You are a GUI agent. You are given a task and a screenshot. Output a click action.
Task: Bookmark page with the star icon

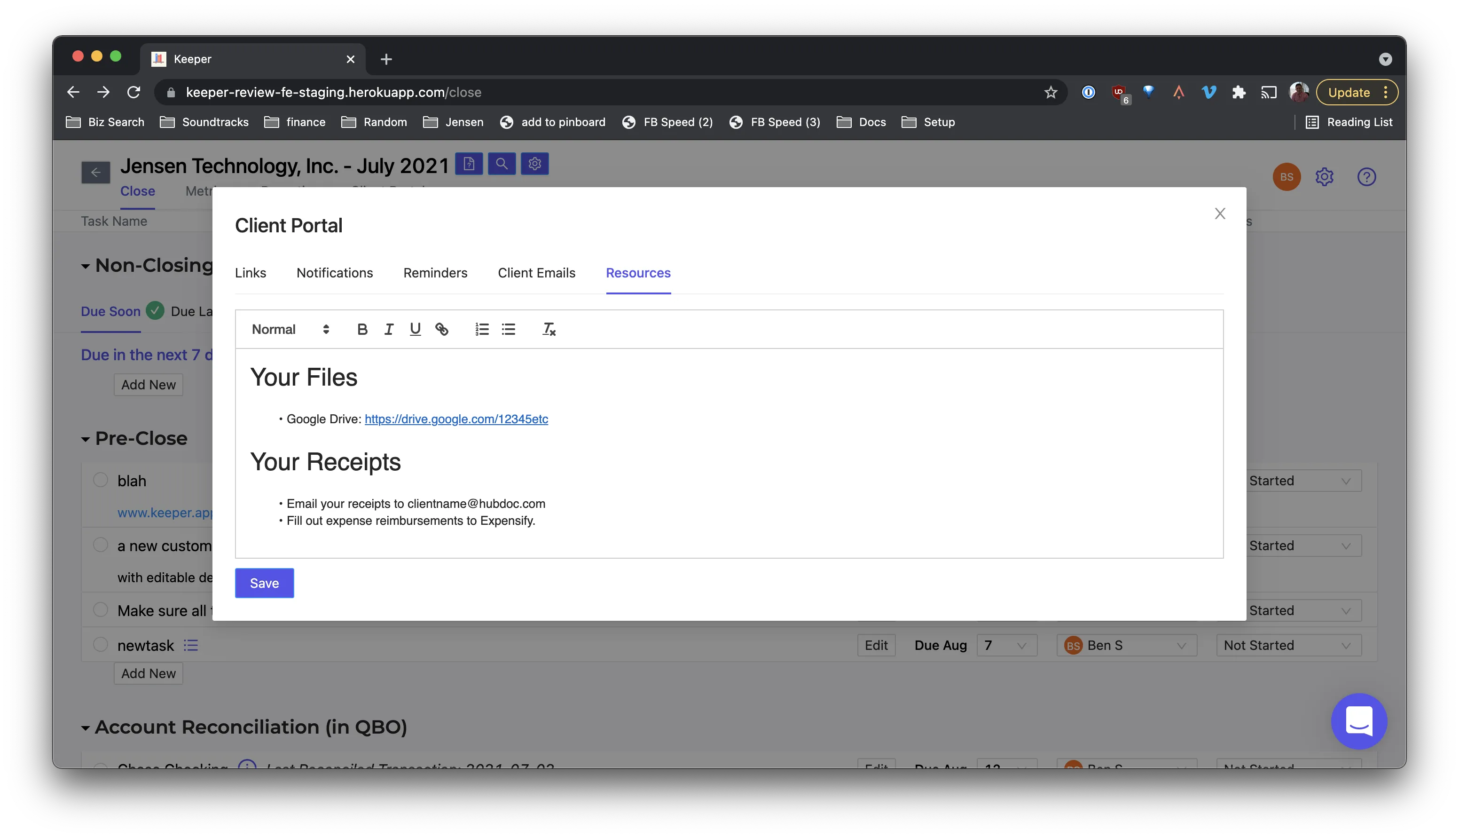(1051, 92)
